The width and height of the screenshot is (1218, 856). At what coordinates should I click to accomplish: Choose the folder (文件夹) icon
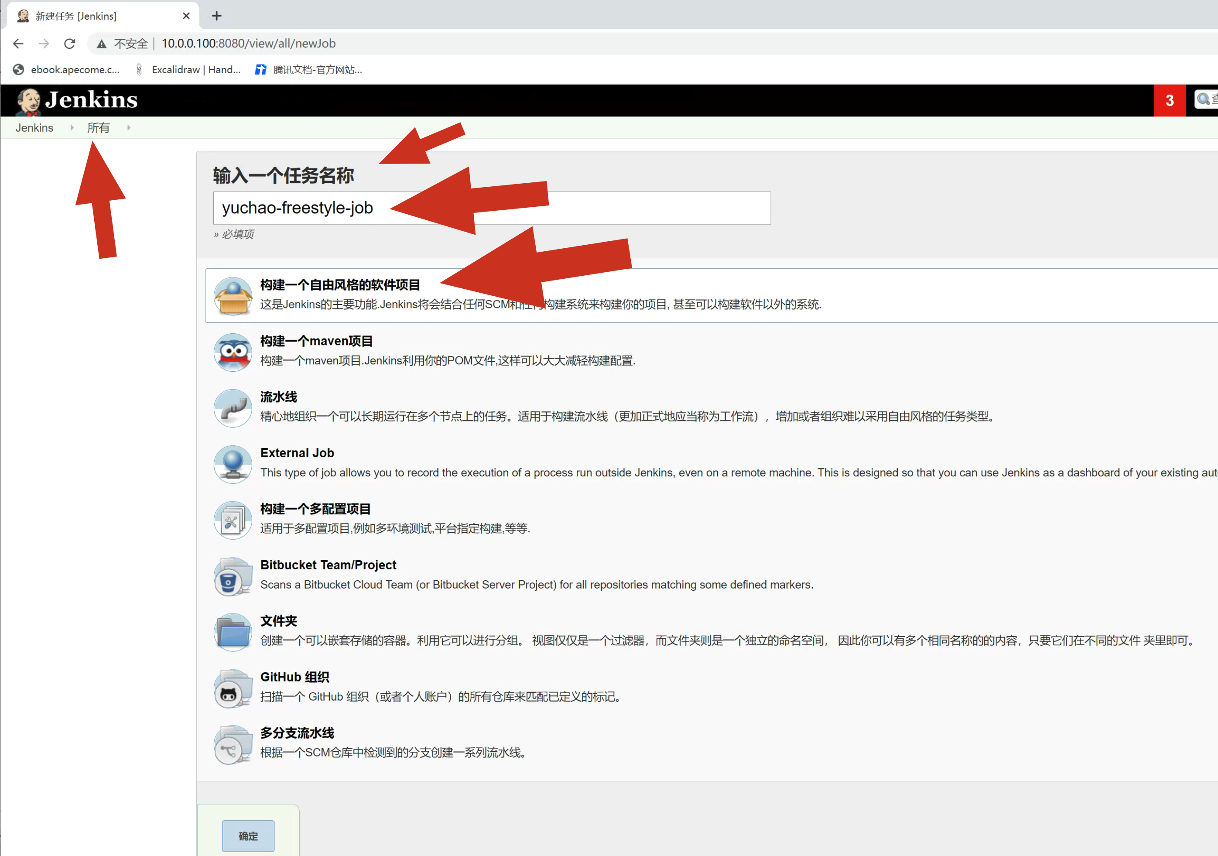tap(233, 632)
